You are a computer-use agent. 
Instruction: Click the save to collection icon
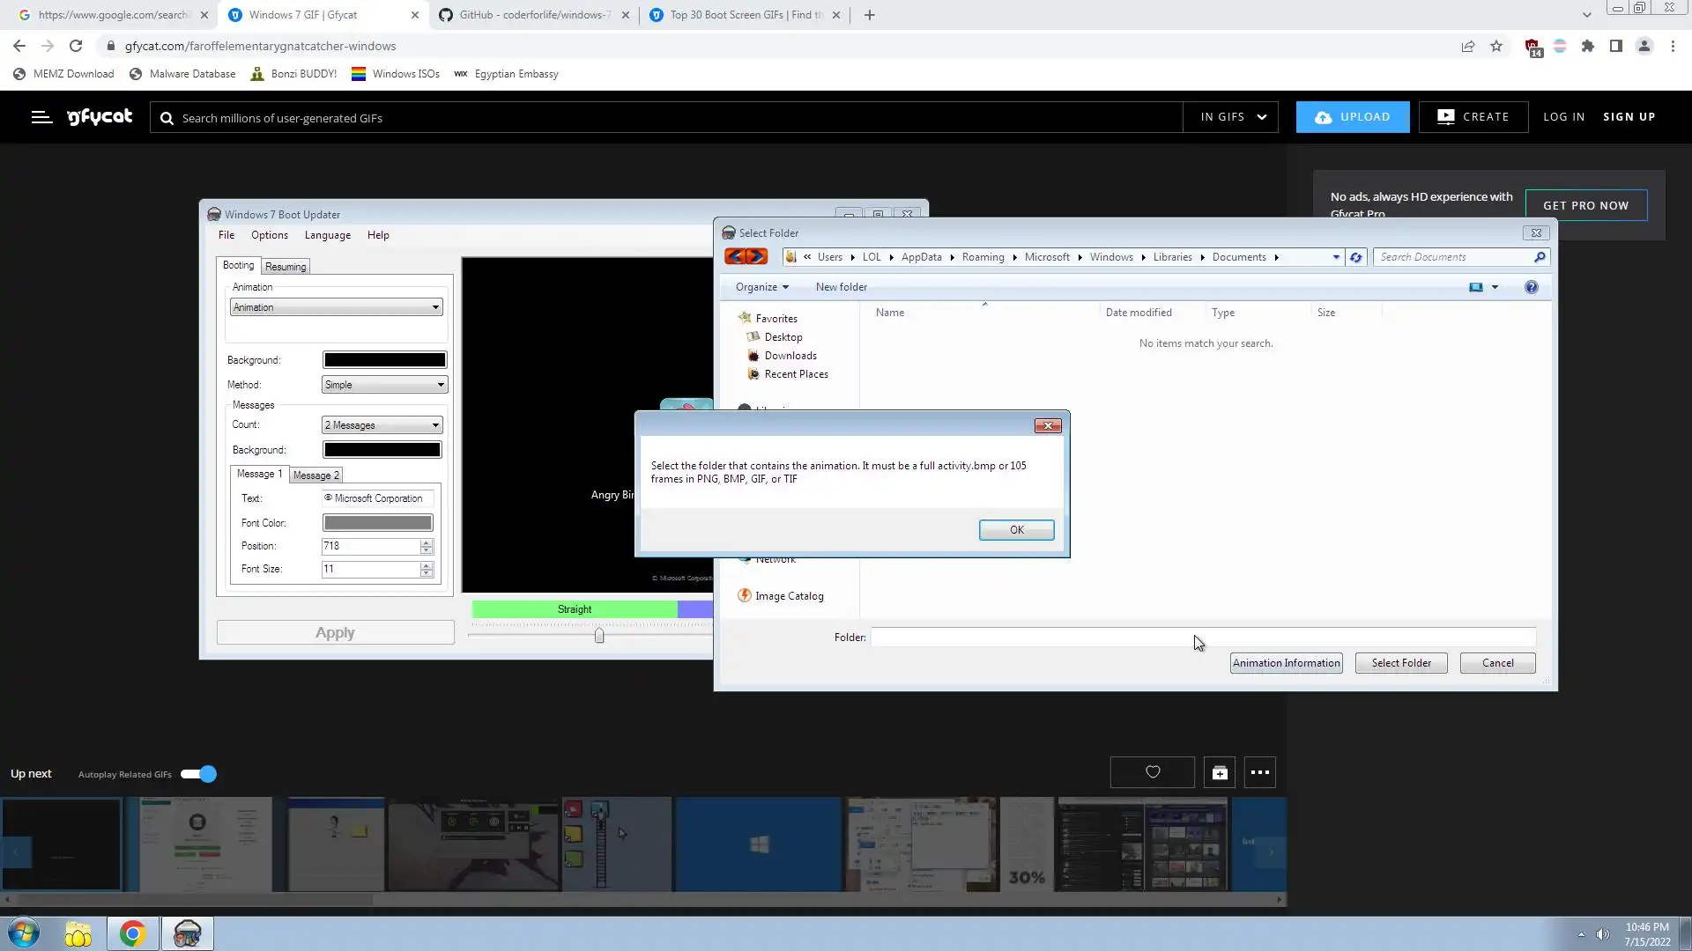click(1220, 772)
